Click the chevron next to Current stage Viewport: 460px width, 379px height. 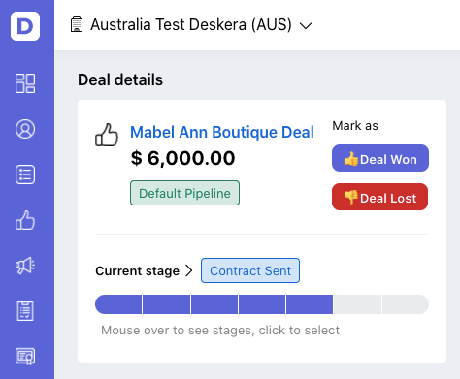coord(189,270)
